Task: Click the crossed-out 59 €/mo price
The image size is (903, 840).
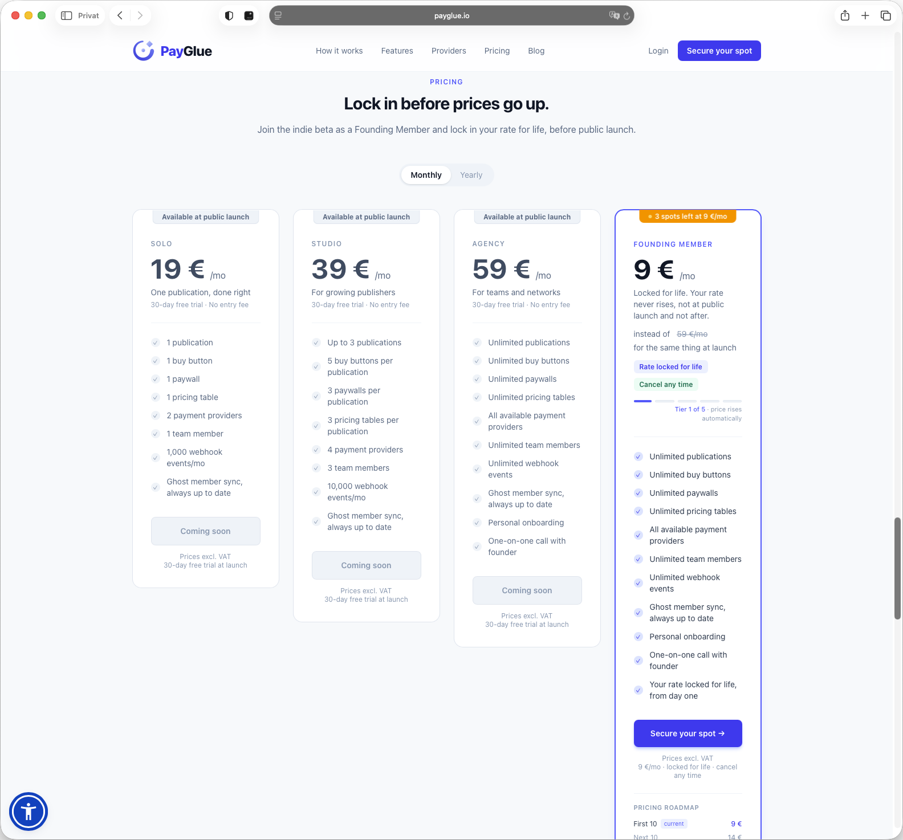Action: 692,334
